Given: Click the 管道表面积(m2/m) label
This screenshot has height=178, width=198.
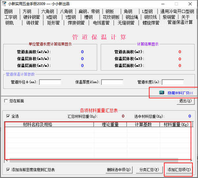Looking at the screenshot, I should (34, 52).
